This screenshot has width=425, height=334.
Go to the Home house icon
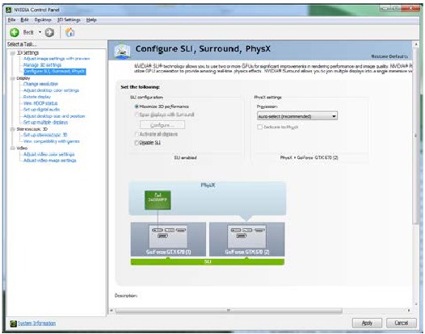click(x=70, y=32)
